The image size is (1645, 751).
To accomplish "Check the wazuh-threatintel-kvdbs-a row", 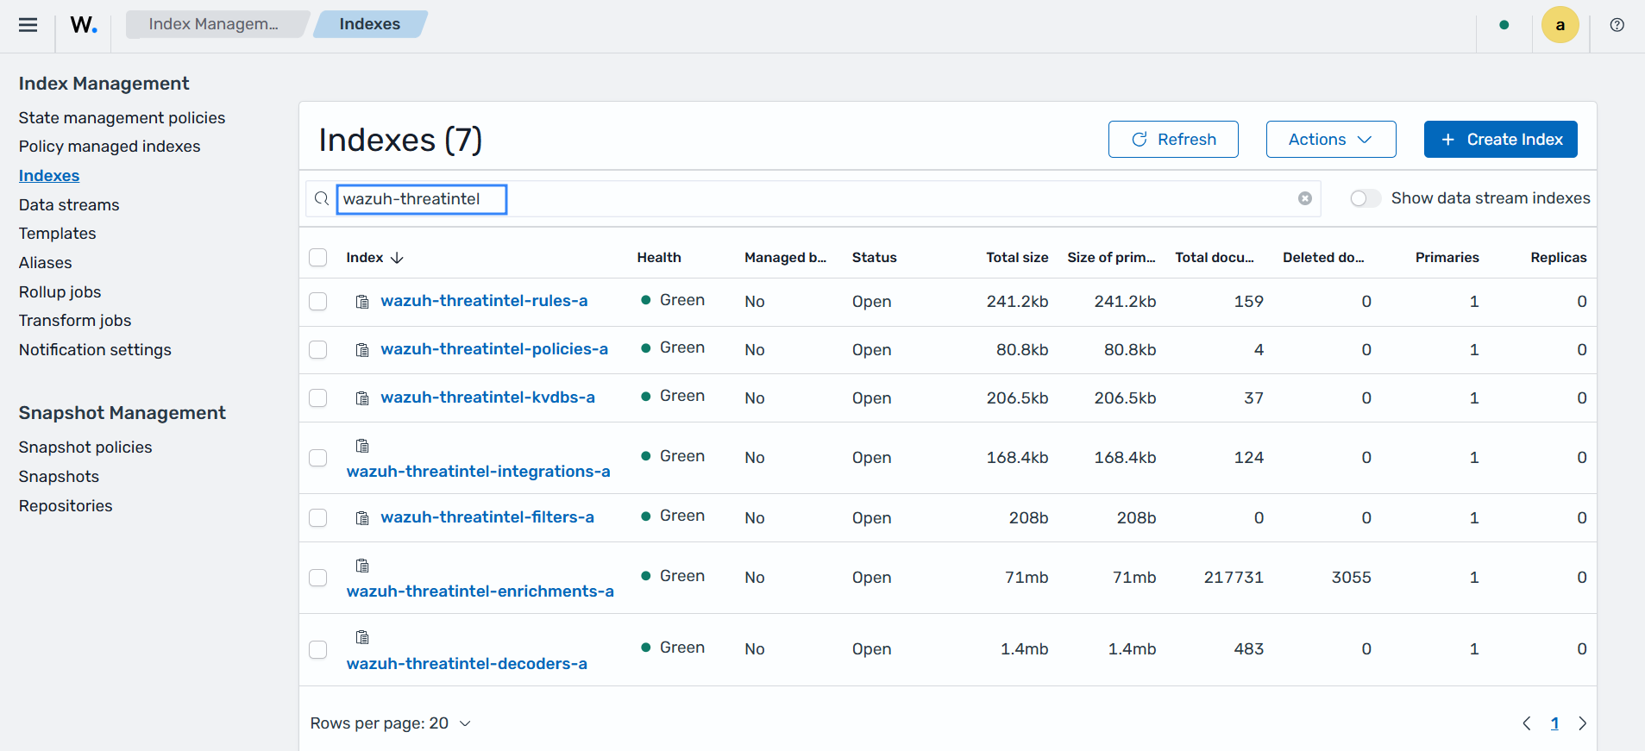I will click(x=318, y=398).
